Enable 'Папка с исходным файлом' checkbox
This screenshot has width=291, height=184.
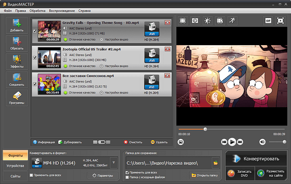(127, 177)
